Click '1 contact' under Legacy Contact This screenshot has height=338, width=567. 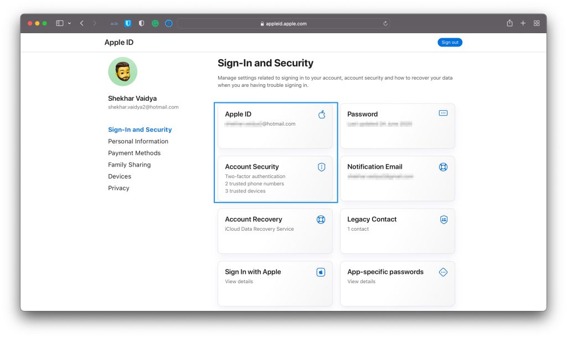point(358,229)
